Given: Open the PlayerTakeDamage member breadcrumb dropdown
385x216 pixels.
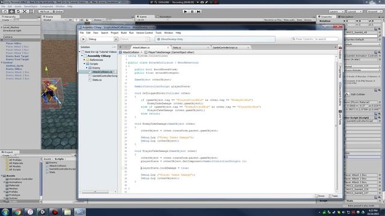Looking at the screenshot, I should 169,52.
